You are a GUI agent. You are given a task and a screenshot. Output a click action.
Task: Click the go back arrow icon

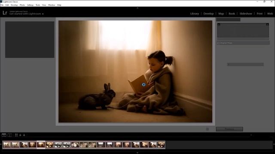20,135
